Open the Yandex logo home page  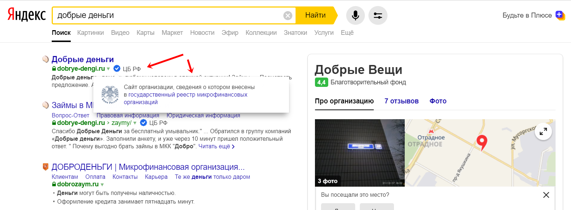[27, 15]
